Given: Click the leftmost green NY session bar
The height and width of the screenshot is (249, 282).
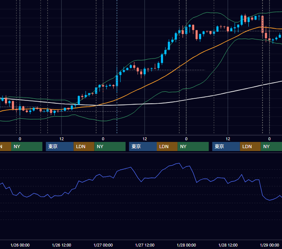Looking at the screenshot, I should pos(27,146).
